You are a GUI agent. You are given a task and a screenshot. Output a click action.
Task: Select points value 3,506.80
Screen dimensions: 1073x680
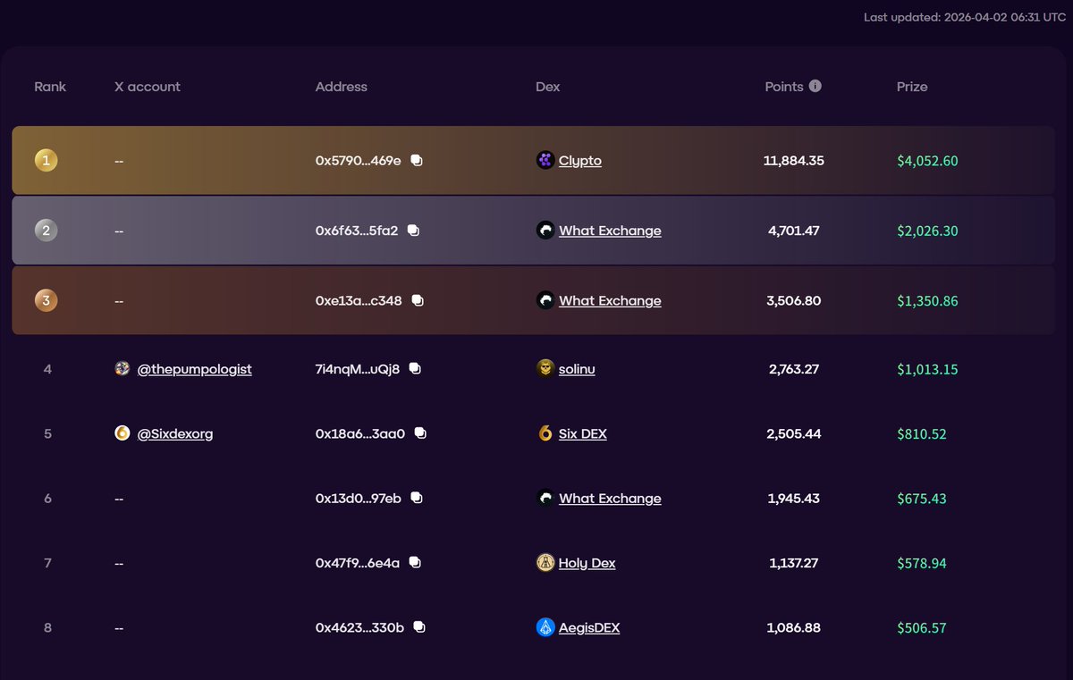click(x=794, y=301)
